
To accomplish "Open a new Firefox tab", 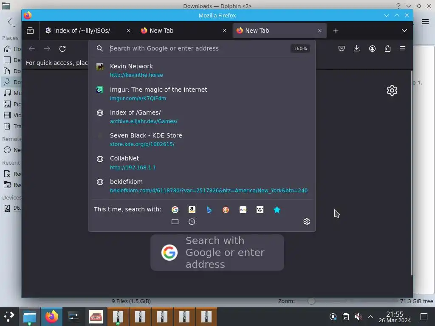I will tap(336, 31).
